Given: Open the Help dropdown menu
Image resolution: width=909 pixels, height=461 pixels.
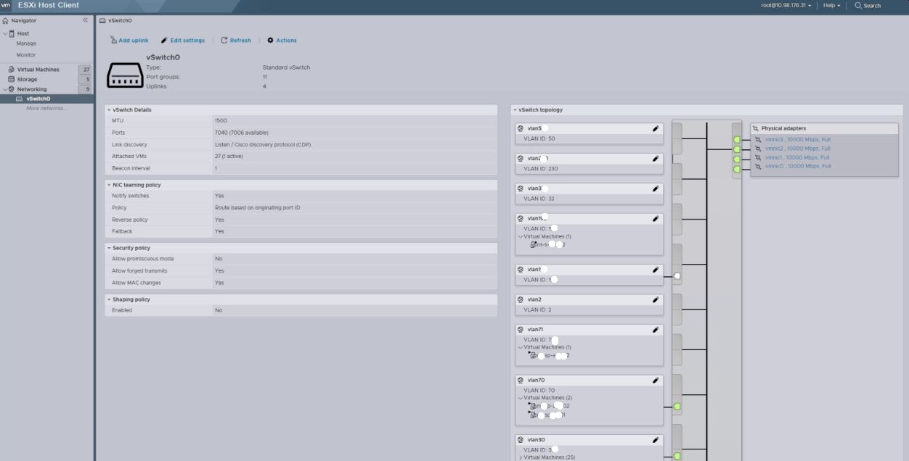Looking at the screenshot, I should pyautogui.click(x=831, y=5).
